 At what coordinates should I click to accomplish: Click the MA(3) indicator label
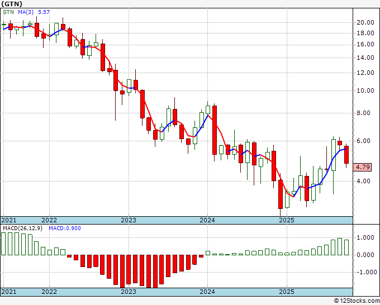[26, 12]
